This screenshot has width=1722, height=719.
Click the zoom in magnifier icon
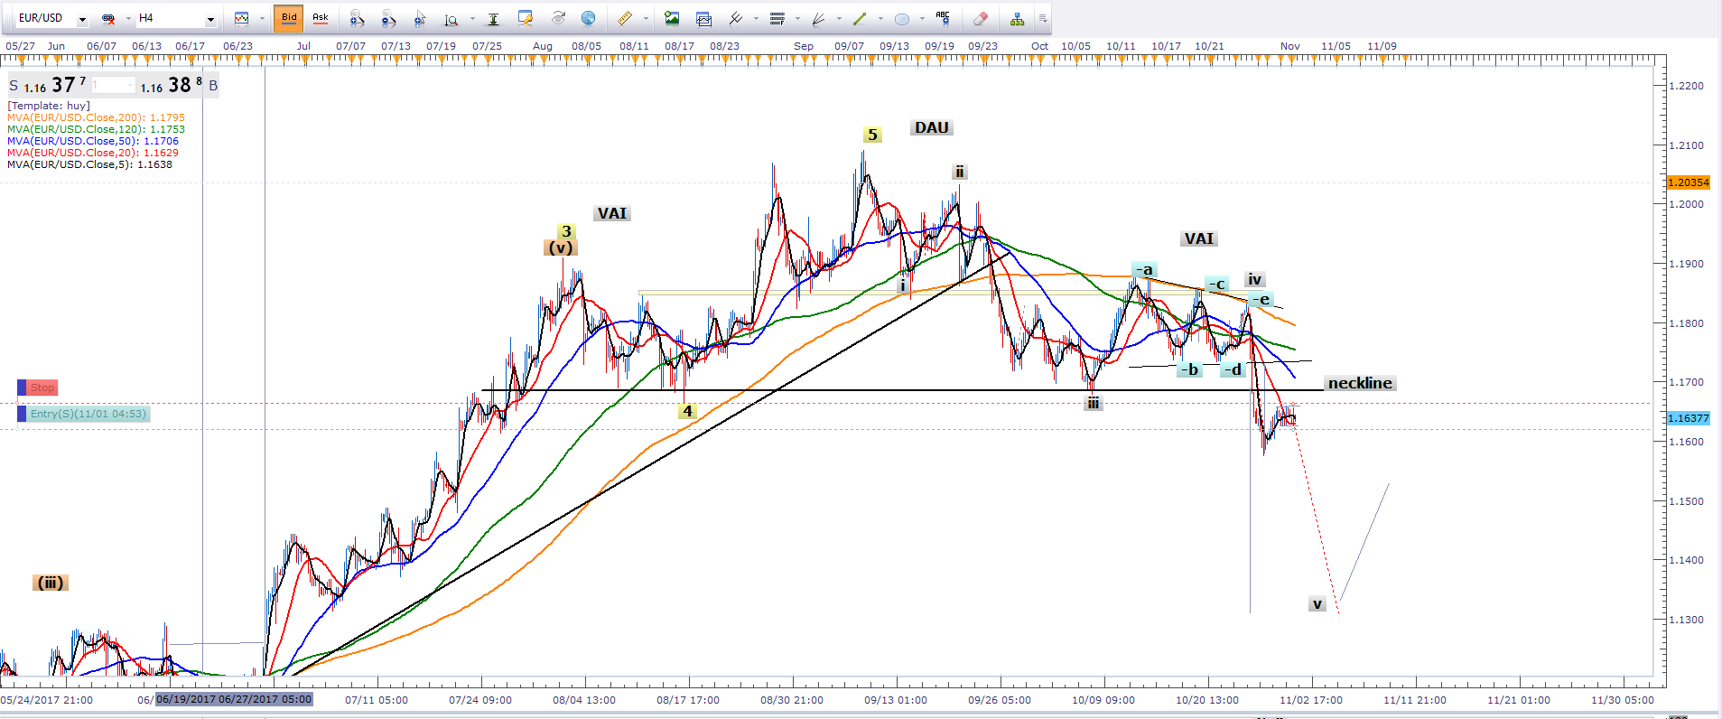[x=357, y=18]
